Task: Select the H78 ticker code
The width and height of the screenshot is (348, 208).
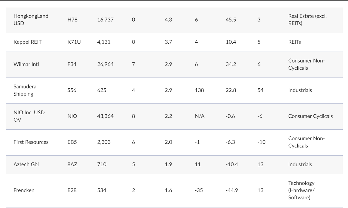Action: coord(72,20)
